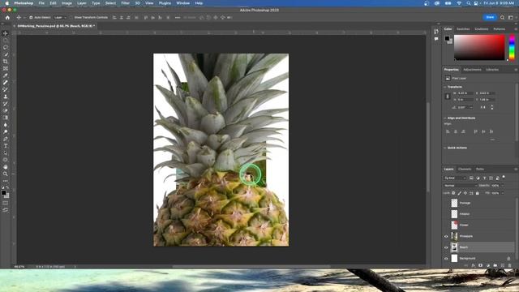Open the Window menu

click(x=182, y=3)
